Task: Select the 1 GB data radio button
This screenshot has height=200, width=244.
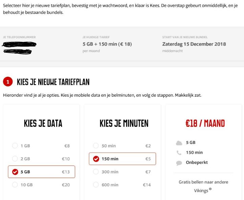Action: coord(15,146)
